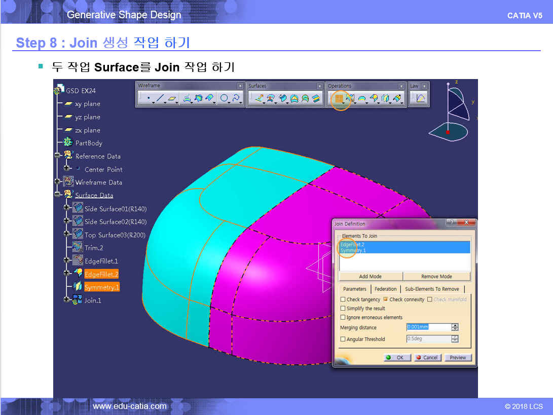Viewport: 553px width, 415px height.
Task: Open the Sub-Elements To Remove tab
Action: (432, 289)
